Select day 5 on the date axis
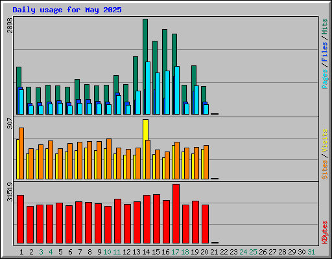This screenshot has height=259, width=332. [60, 252]
